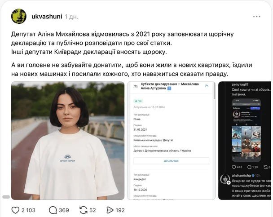Image resolution: width=273 pixels, height=217 pixels.
Task: Click the blue question-mark badge near Аліна Артурівна
Action: pyautogui.click(x=169, y=89)
